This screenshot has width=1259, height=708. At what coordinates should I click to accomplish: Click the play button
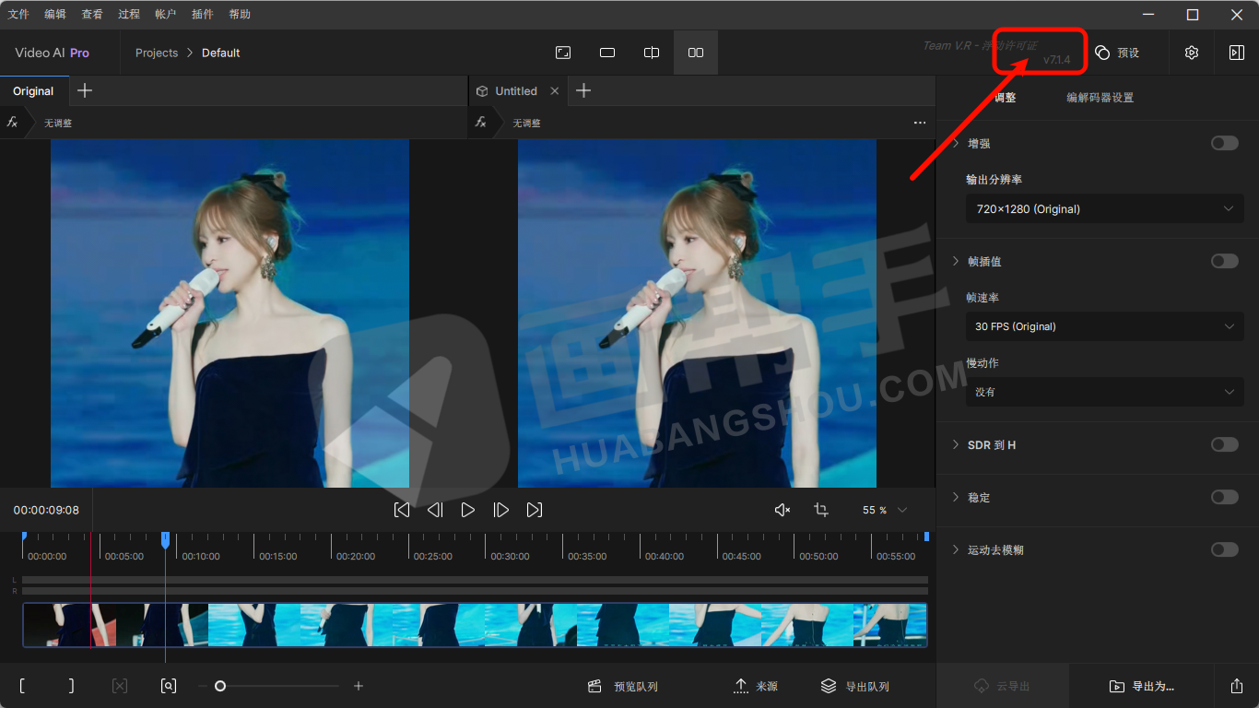pos(468,510)
